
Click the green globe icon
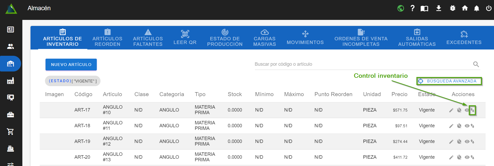401,8
